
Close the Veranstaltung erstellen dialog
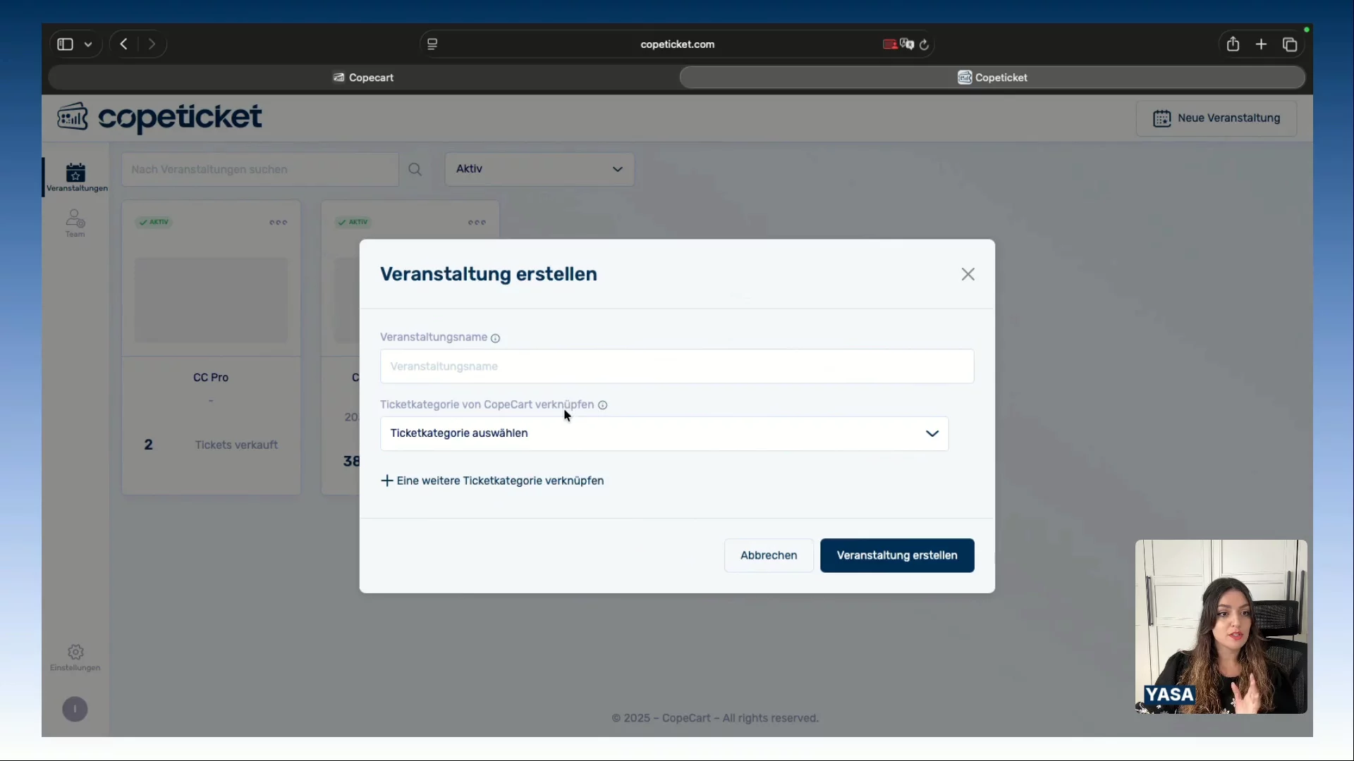tap(968, 274)
